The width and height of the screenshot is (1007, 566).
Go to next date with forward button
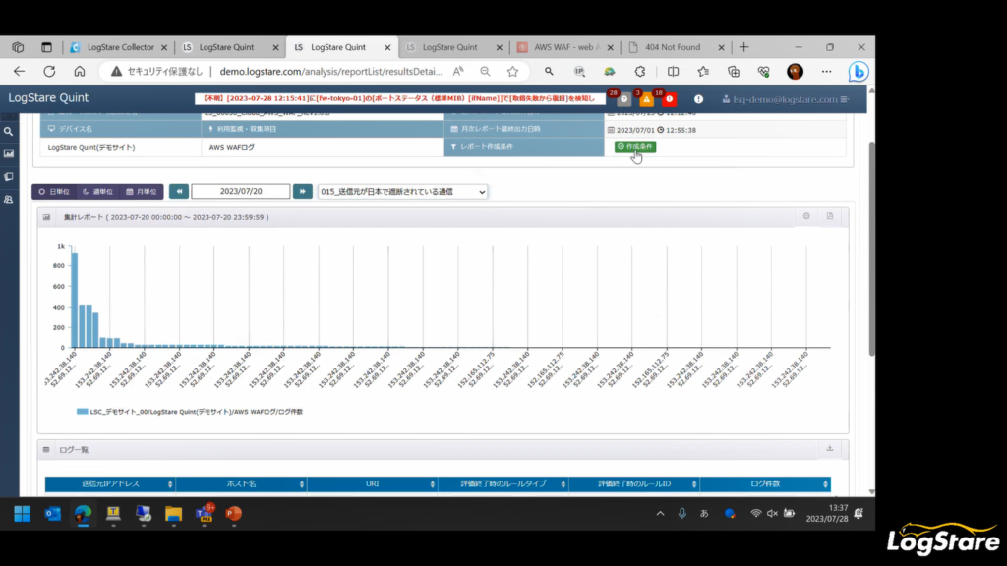(303, 192)
